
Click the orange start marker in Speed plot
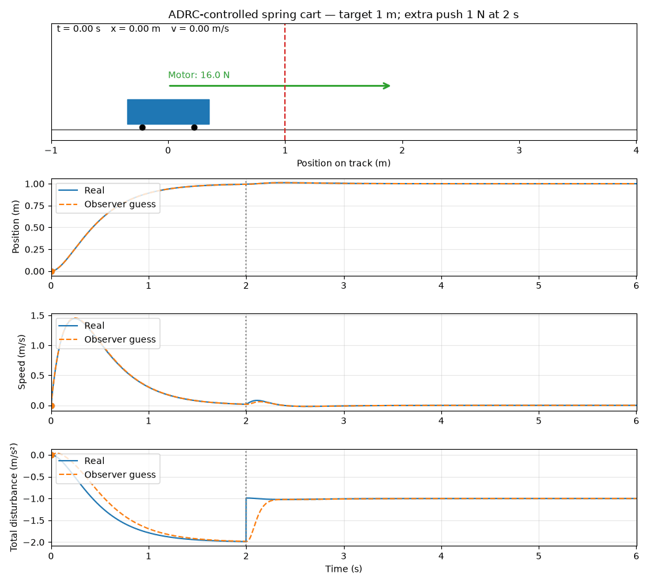(52, 406)
